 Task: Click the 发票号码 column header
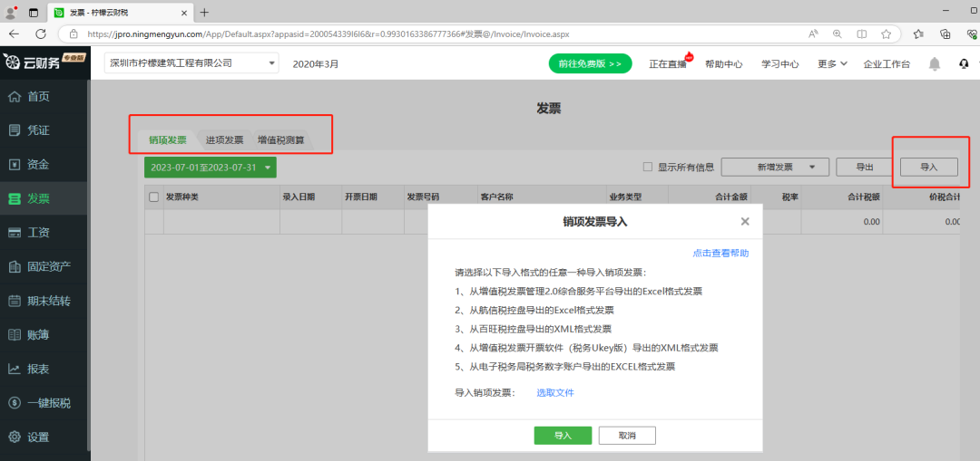423,197
